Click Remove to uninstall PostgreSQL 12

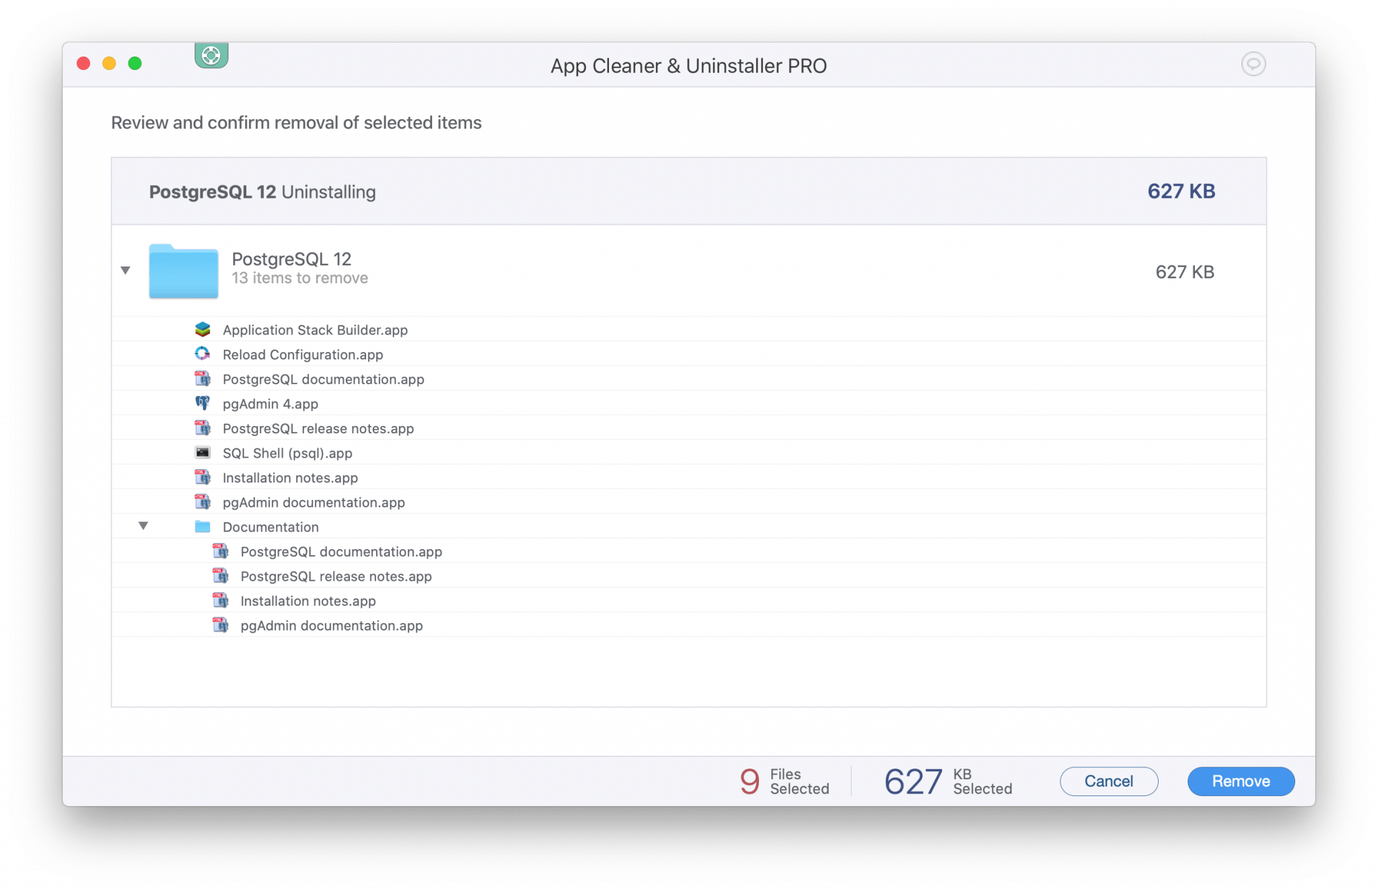coord(1240,781)
